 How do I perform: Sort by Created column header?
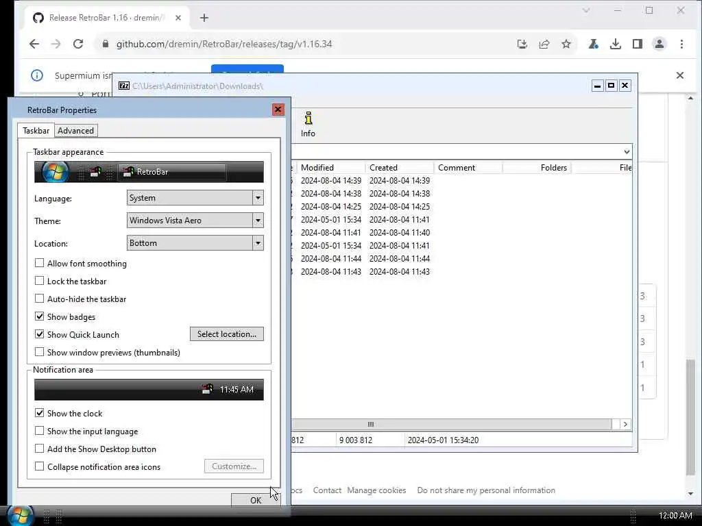coord(400,168)
